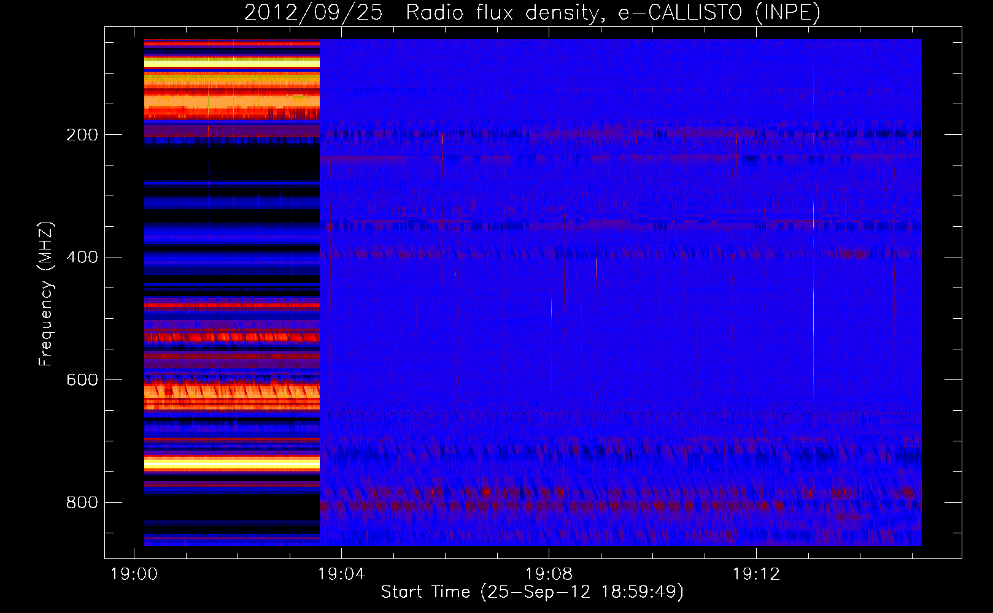Viewport: 993px width, 613px height.
Task: Click the 600 frequency tick label
Action: (82, 380)
